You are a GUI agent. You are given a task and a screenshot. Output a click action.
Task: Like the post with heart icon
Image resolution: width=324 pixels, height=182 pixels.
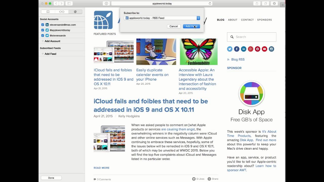pos(194,179)
